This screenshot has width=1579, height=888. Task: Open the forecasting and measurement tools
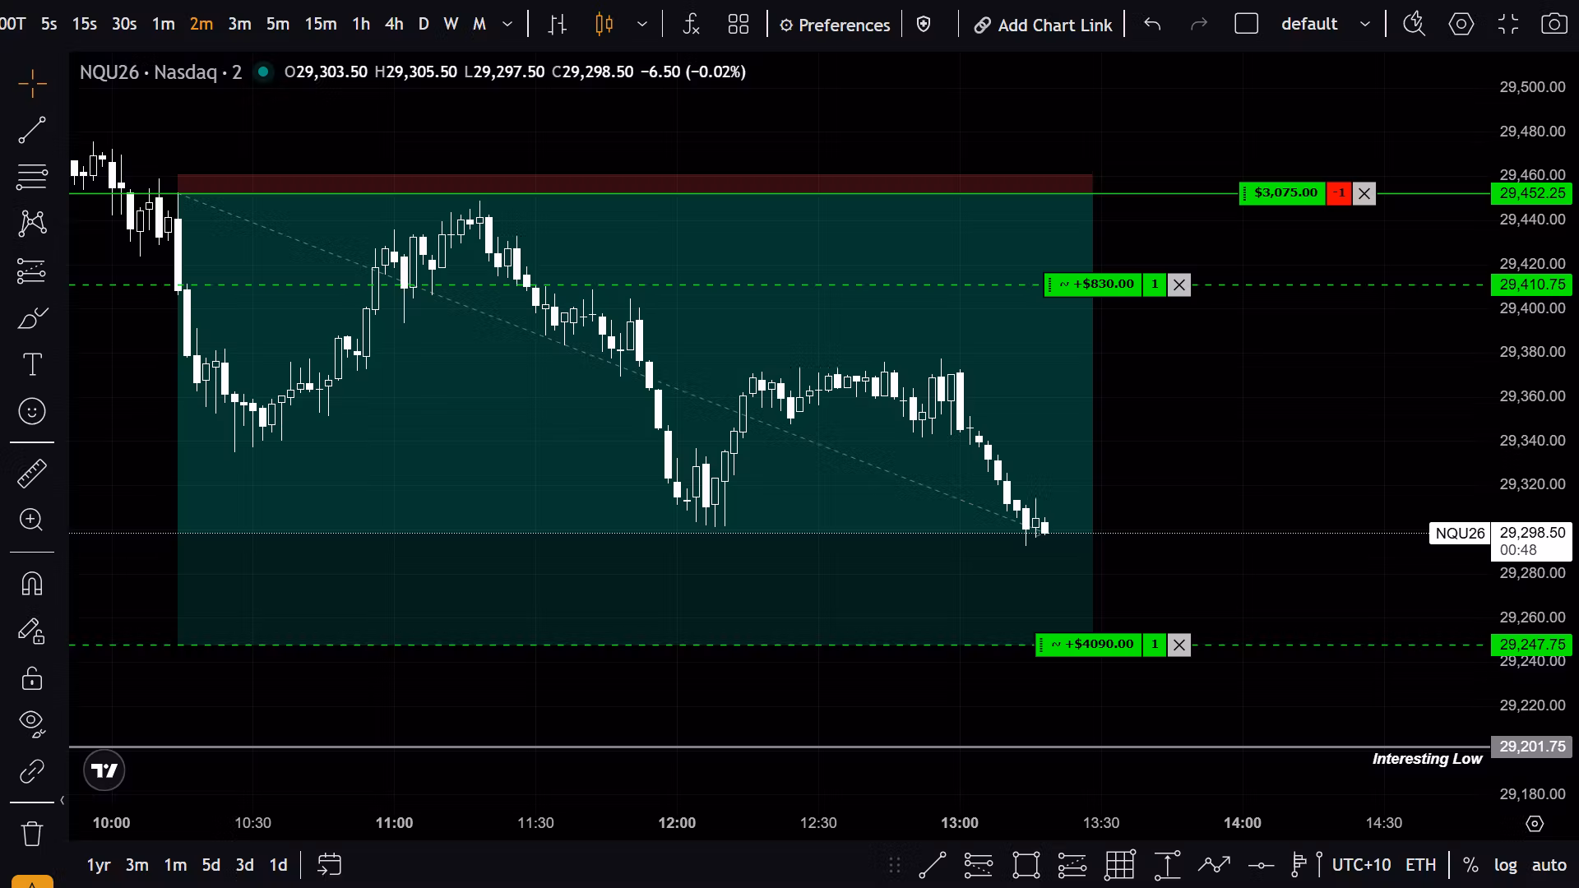[32, 271]
